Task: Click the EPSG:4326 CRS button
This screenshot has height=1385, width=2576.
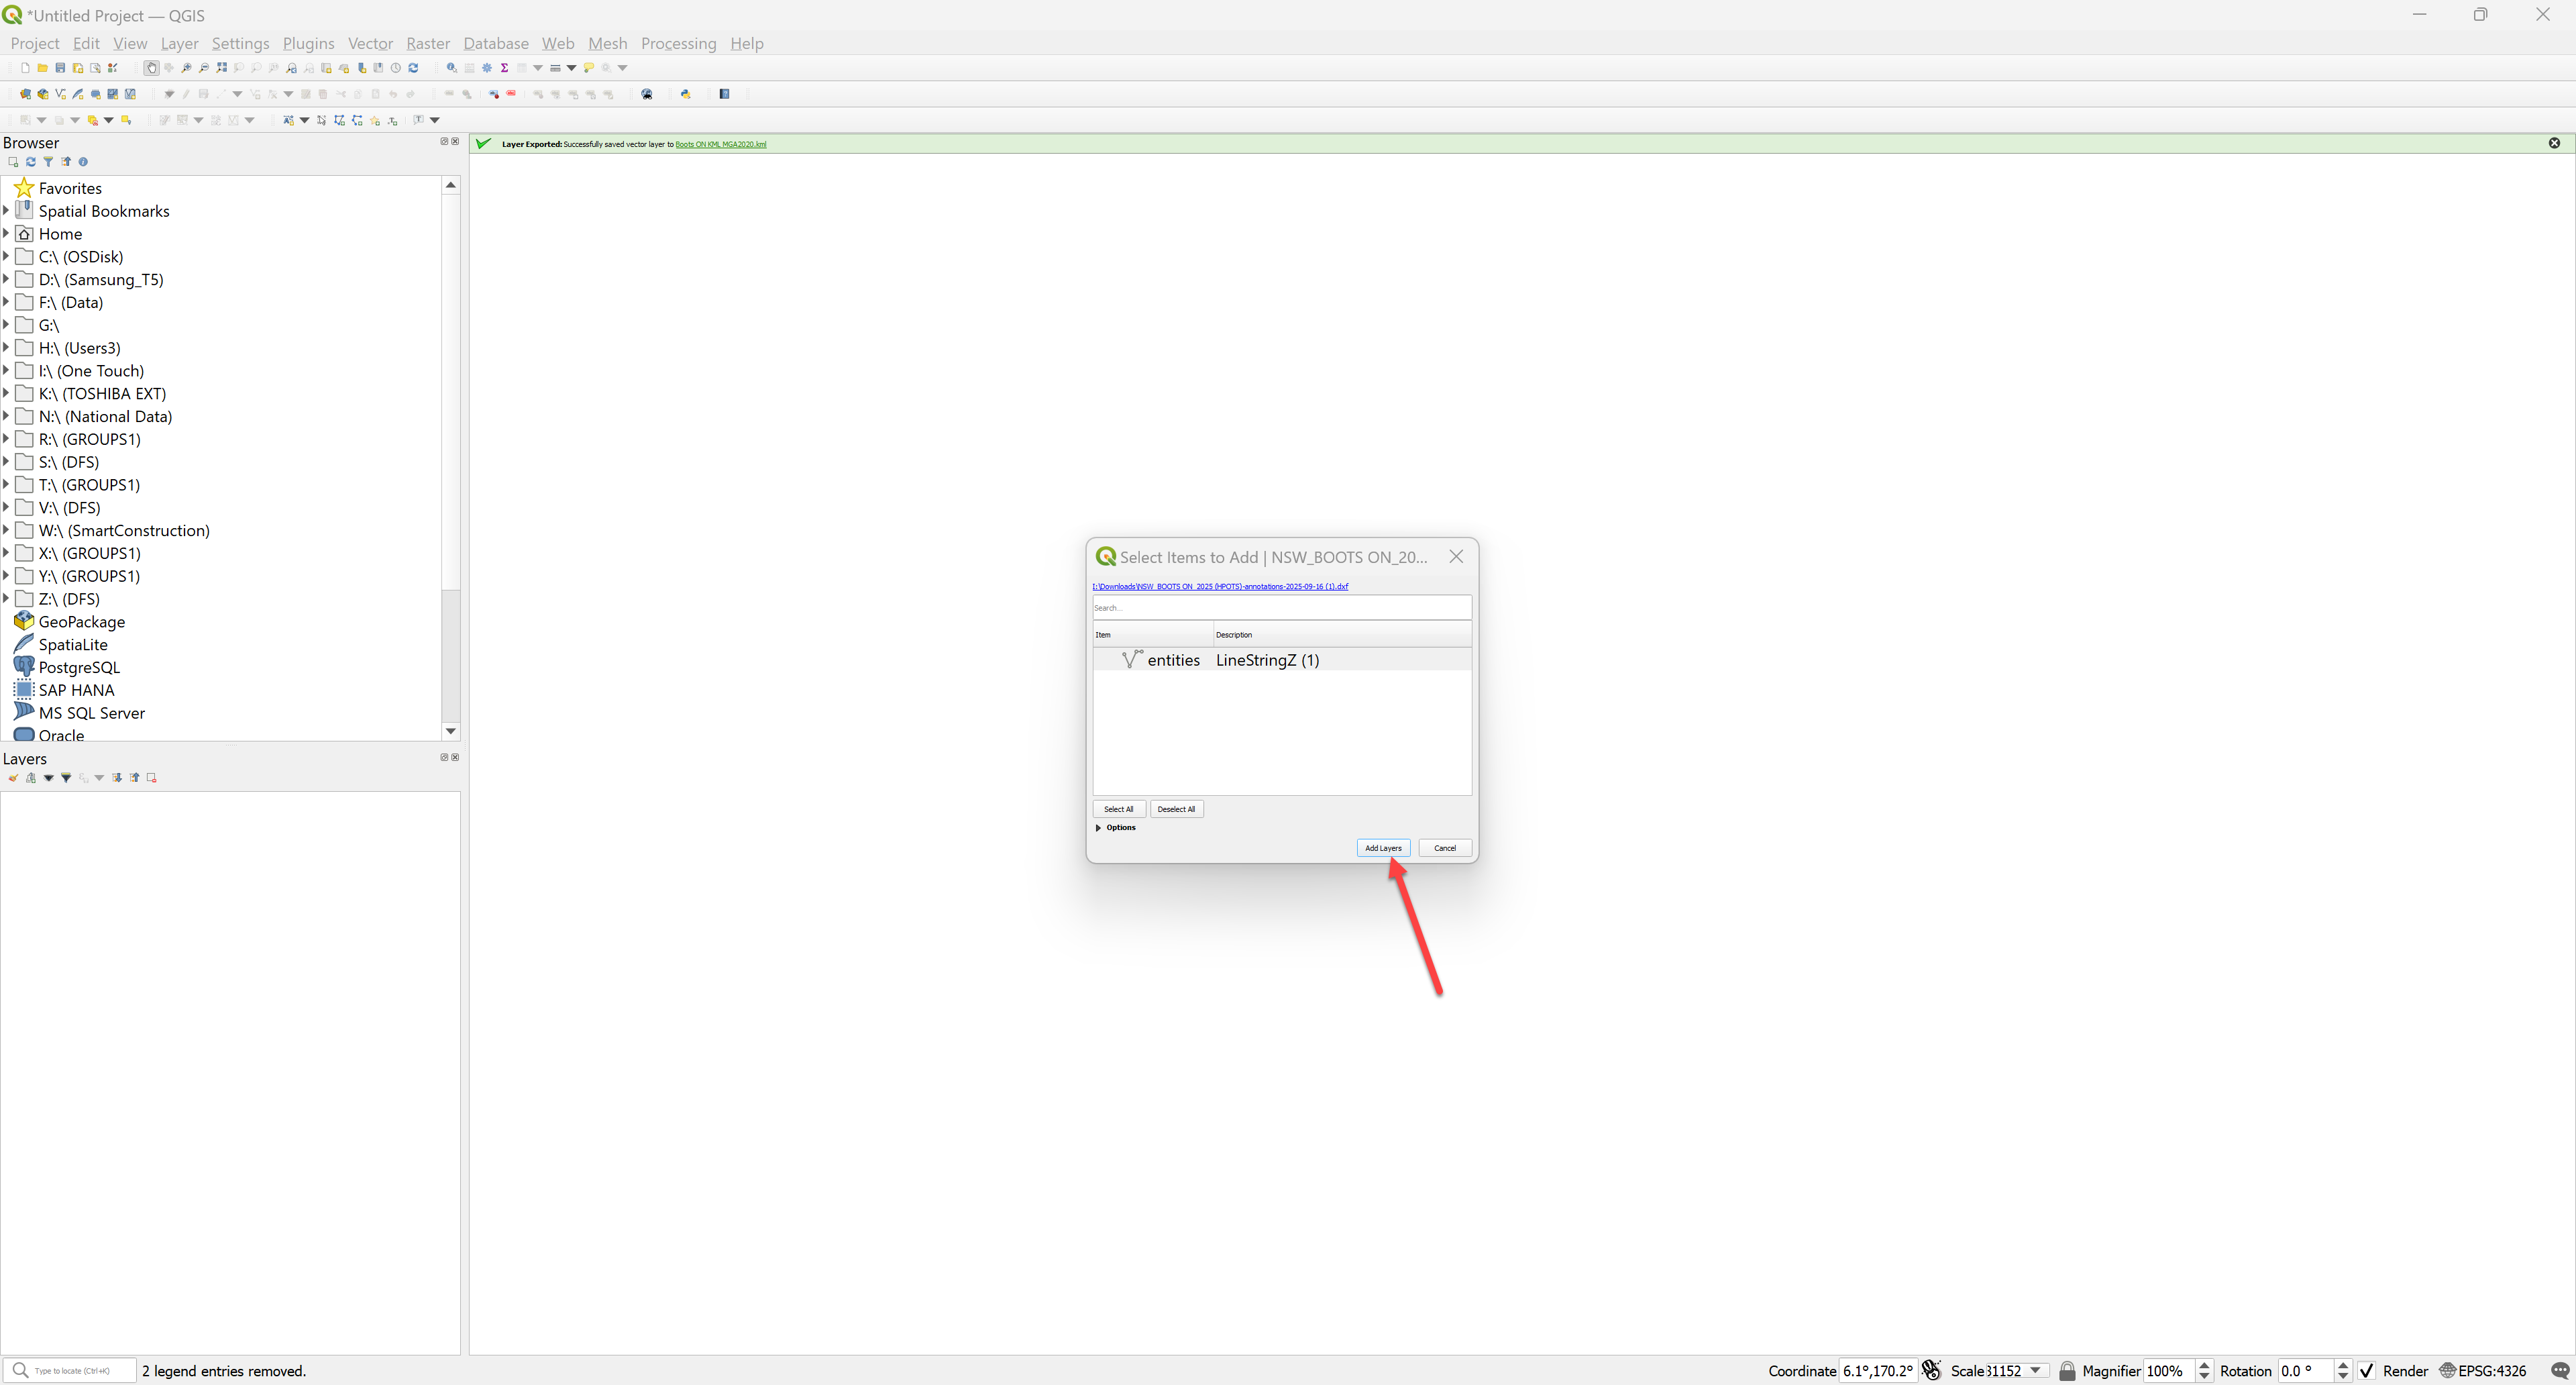Action: 2482,1370
